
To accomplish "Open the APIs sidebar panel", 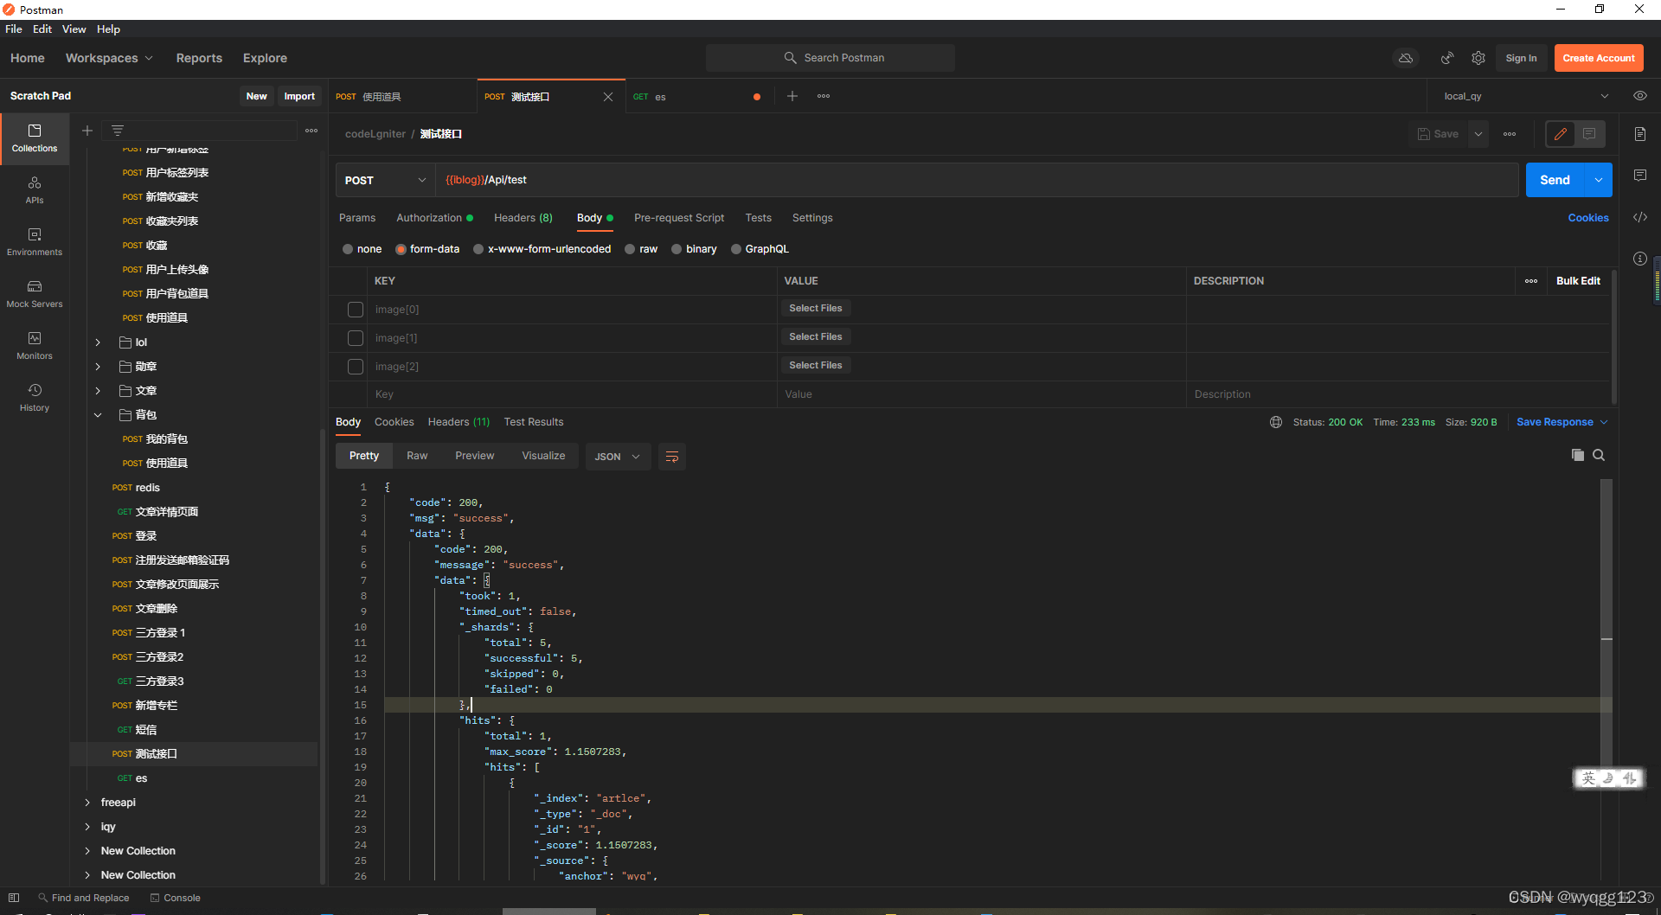I will coord(35,190).
